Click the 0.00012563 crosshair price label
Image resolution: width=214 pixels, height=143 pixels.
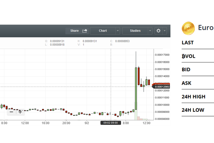[x=161, y=87]
